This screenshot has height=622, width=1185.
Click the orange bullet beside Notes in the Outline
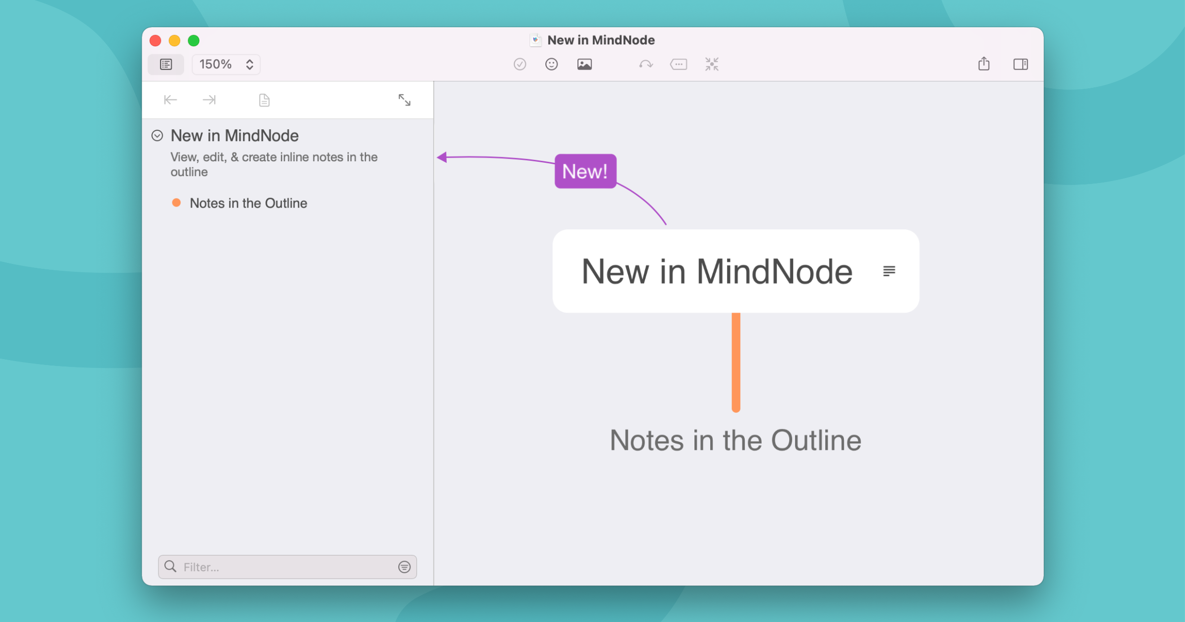coord(176,203)
